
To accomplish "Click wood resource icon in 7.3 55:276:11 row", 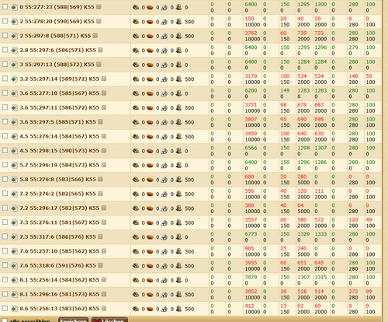I will pyautogui.click(x=136, y=222).
